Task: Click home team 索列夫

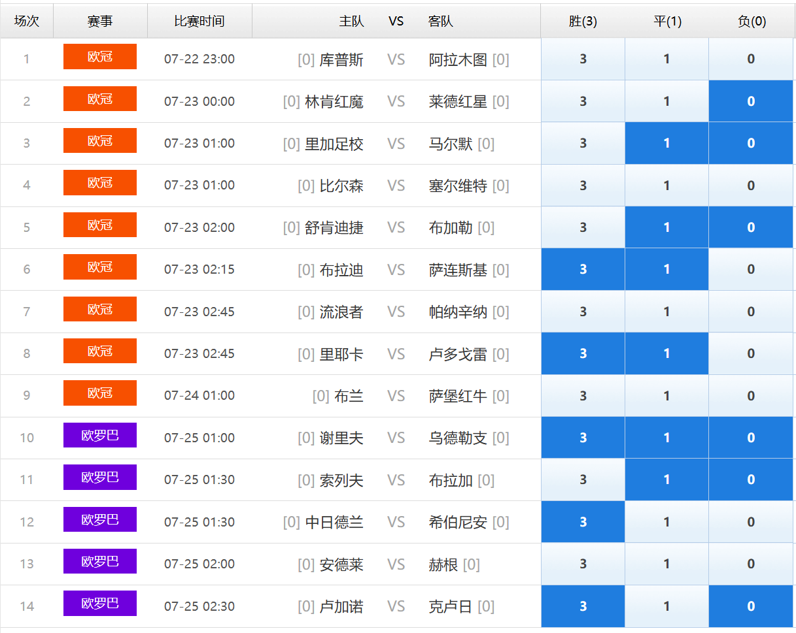Action: point(341,481)
